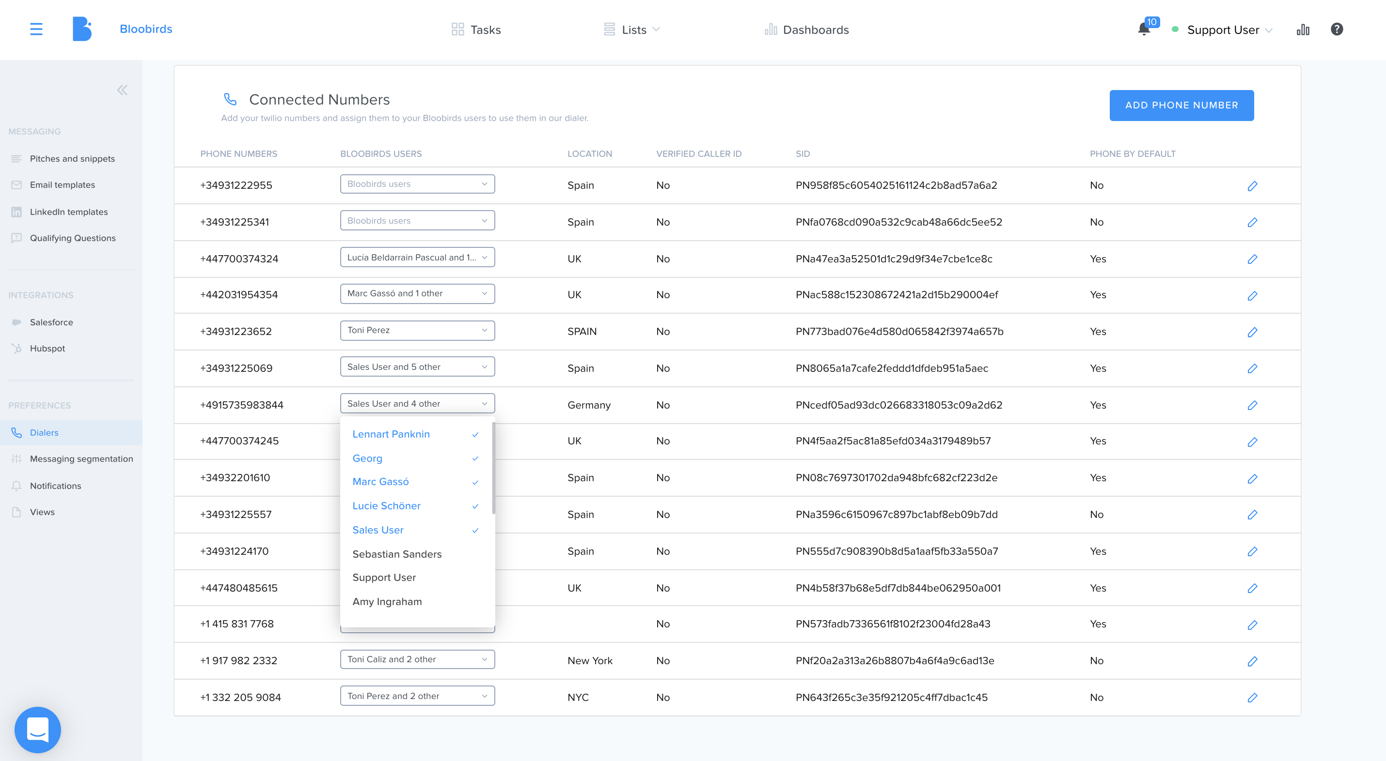
Task: Expand Toni Caliz and 2 other dropdown
Action: [x=417, y=659]
